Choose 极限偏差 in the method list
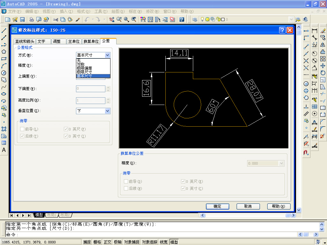Screen dimensions: 327x245 (x=93, y=68)
